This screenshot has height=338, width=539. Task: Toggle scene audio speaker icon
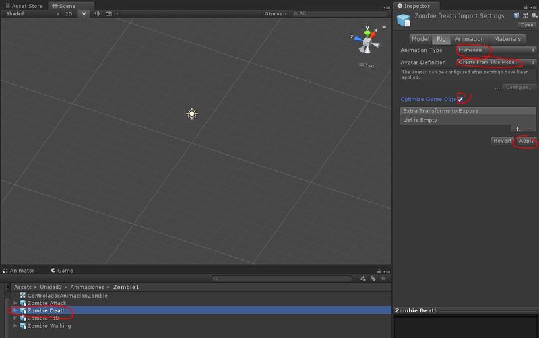(96, 13)
